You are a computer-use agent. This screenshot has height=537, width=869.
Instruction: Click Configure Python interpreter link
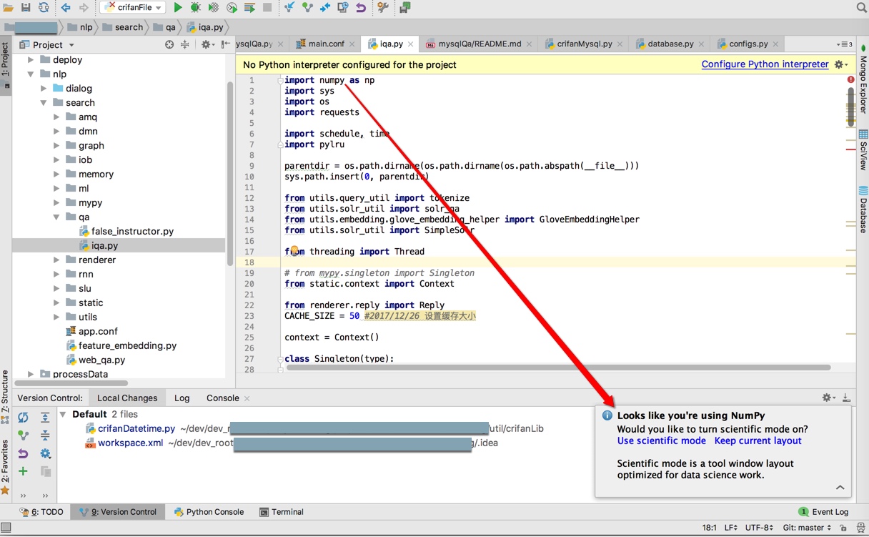pos(765,64)
